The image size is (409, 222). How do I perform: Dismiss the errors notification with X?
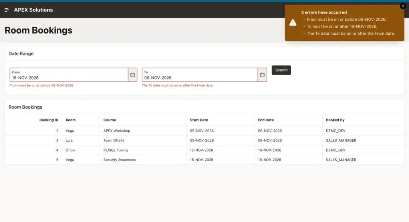pos(403,6)
